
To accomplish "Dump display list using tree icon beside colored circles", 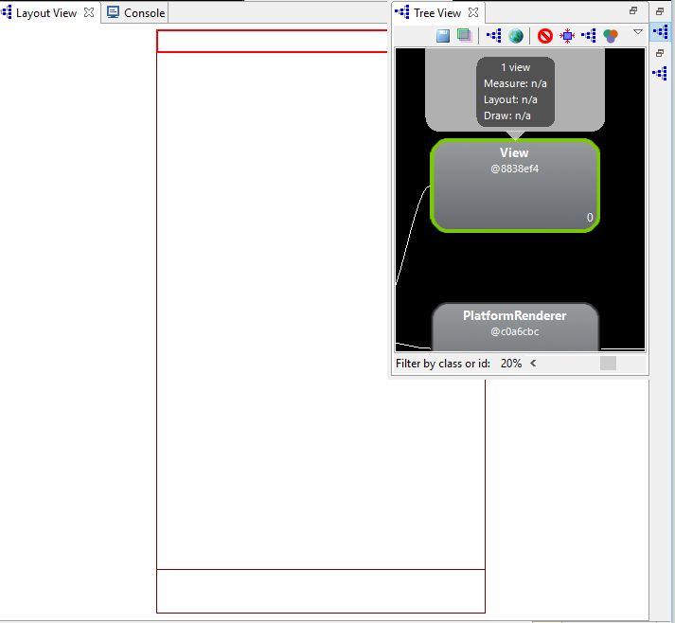I will (589, 36).
